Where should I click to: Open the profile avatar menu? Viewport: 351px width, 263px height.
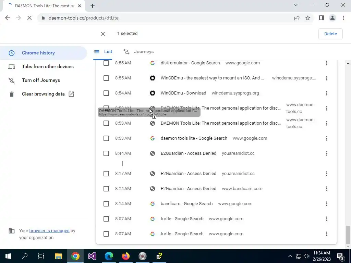point(332,18)
